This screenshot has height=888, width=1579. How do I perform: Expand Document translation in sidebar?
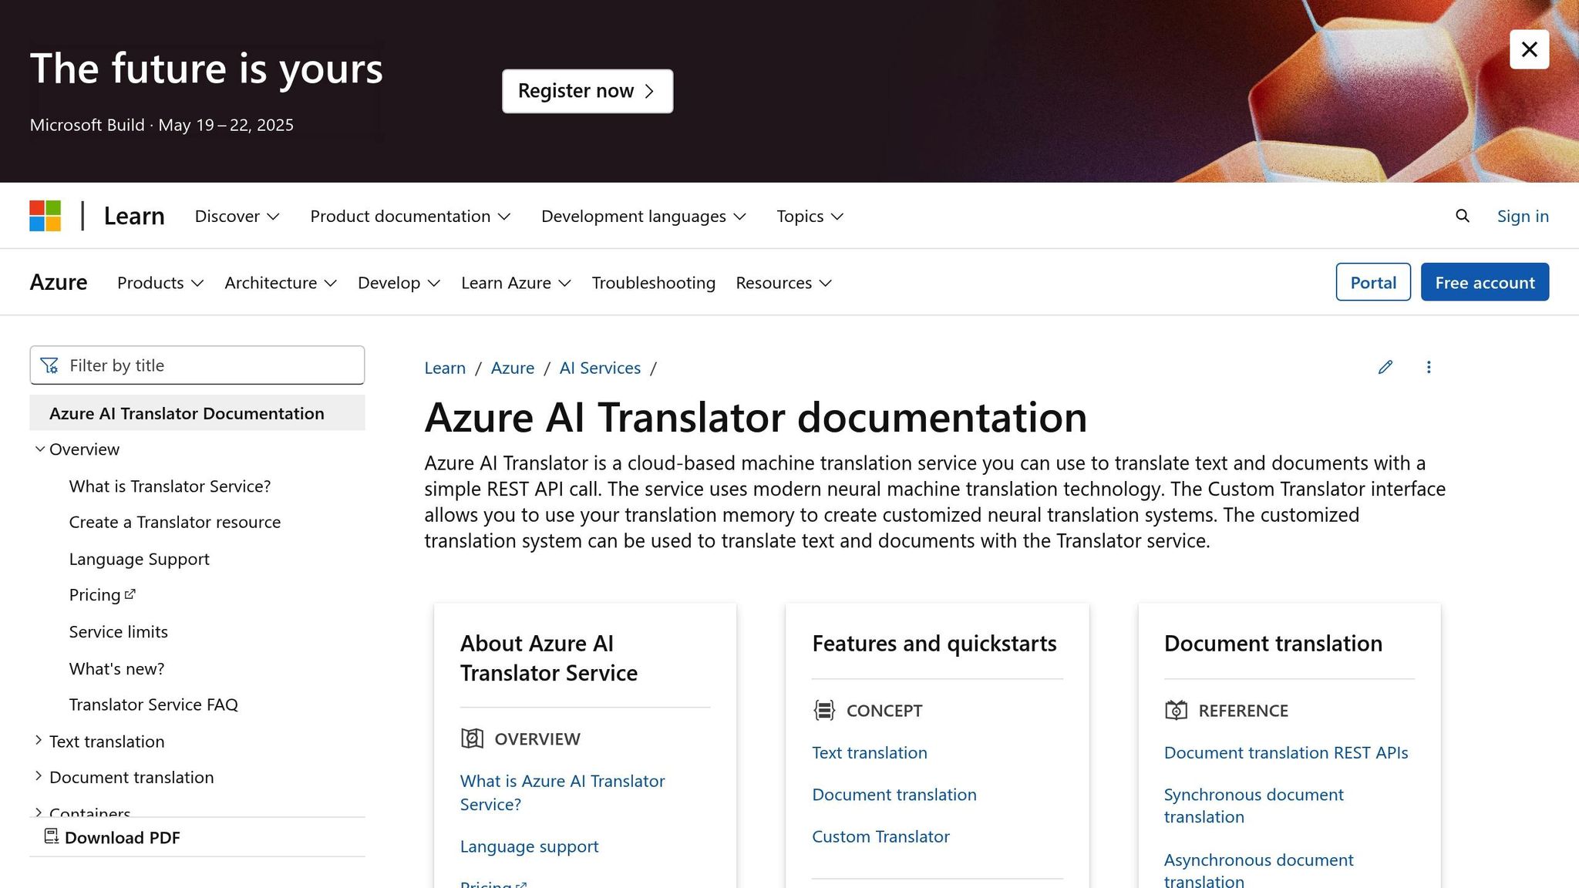pyautogui.click(x=39, y=776)
